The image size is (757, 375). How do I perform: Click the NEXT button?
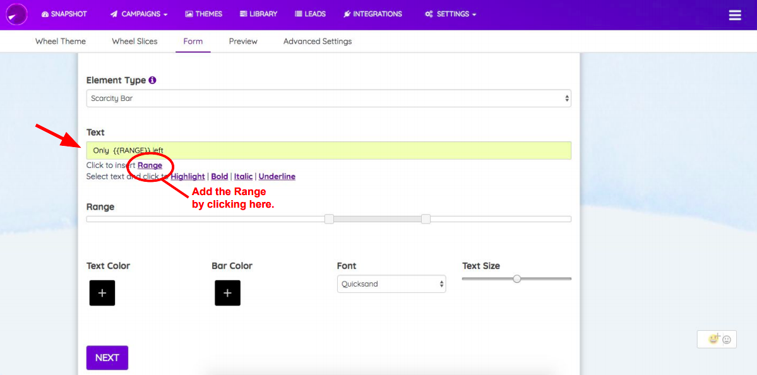[x=107, y=357]
